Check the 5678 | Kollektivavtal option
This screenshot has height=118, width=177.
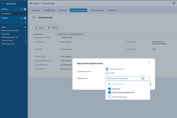coord(109,97)
